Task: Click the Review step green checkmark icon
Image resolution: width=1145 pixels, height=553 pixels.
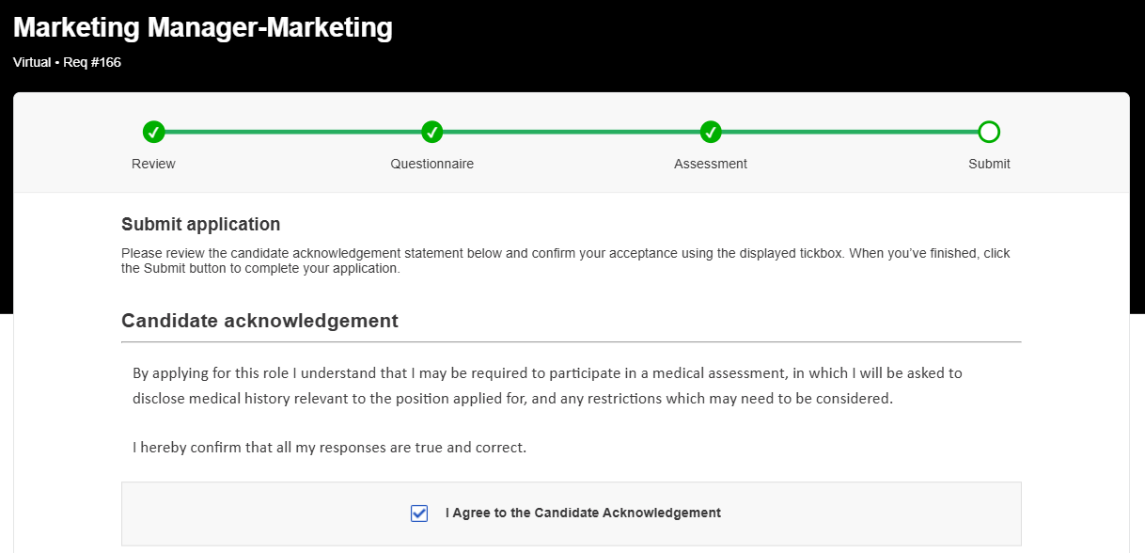Action: pos(154,132)
